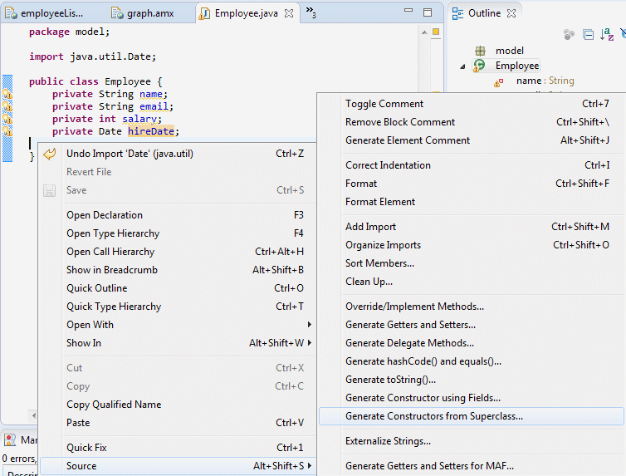Click the model package icon in Outline
This screenshot has height=476, width=626.
[480, 51]
